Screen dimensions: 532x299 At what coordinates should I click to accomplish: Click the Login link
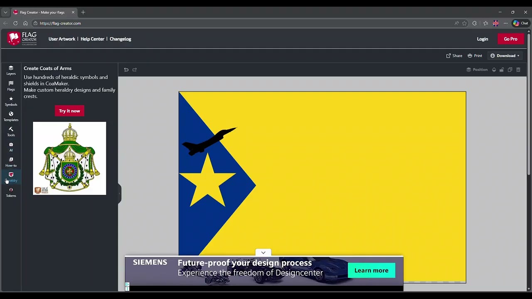pos(483,39)
